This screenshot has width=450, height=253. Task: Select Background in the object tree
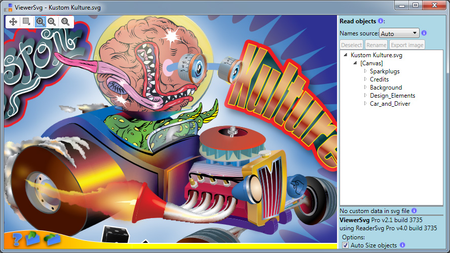386,88
